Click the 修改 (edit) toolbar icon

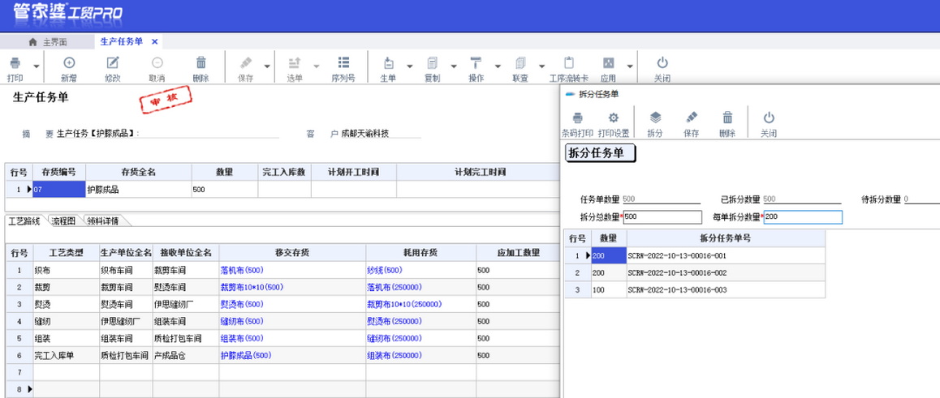[x=113, y=63]
